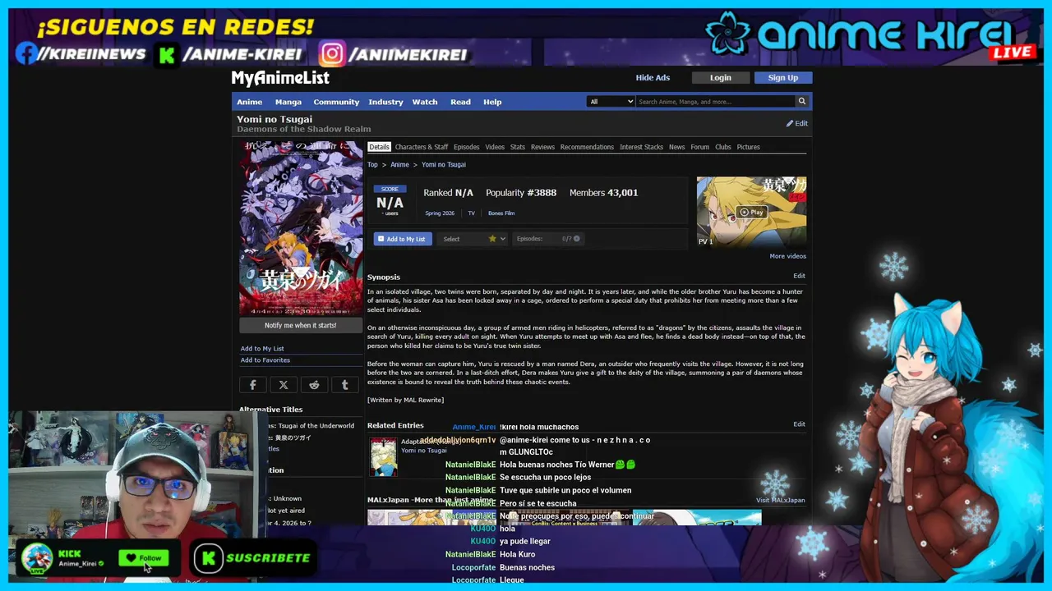Click the Sign Up button

tap(782, 78)
